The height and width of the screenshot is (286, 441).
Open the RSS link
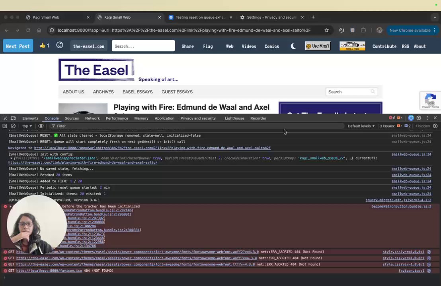point(405,46)
